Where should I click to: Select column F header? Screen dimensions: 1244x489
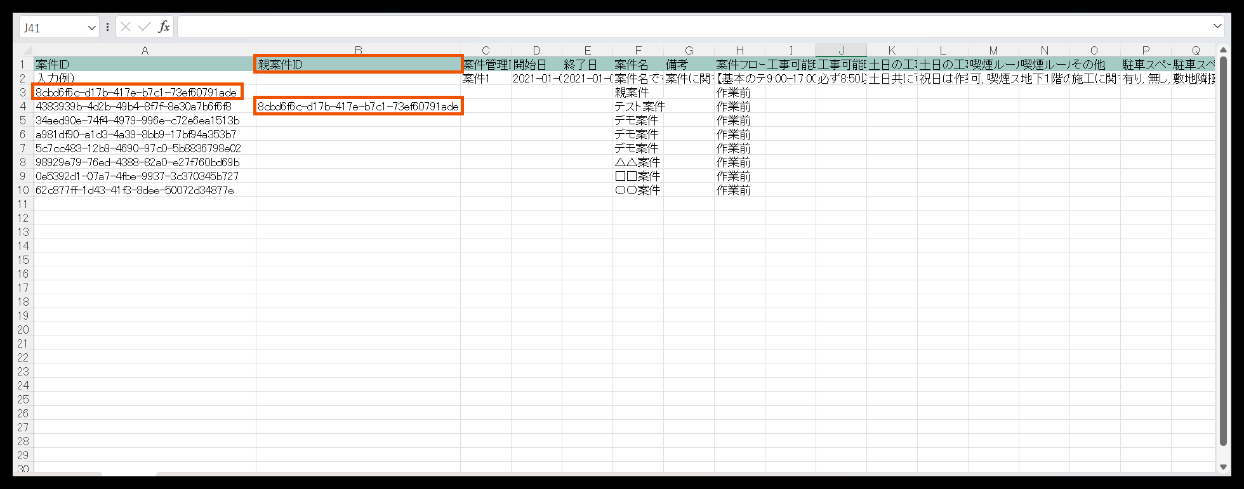638,51
